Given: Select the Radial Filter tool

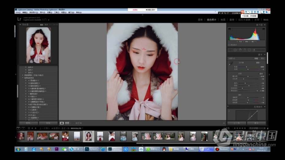Looking at the screenshot, I should tap(249, 50).
